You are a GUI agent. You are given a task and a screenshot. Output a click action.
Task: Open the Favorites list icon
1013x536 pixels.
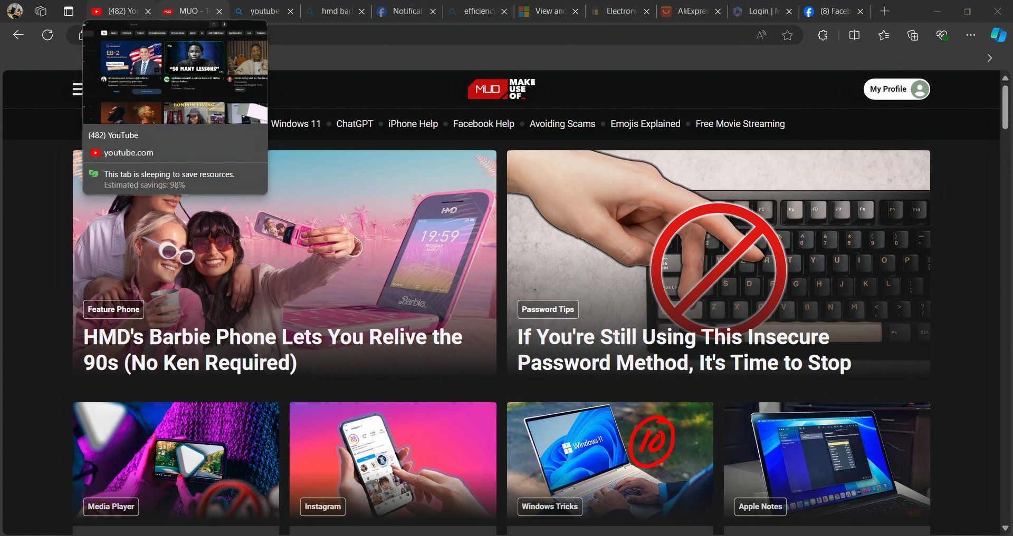[884, 35]
